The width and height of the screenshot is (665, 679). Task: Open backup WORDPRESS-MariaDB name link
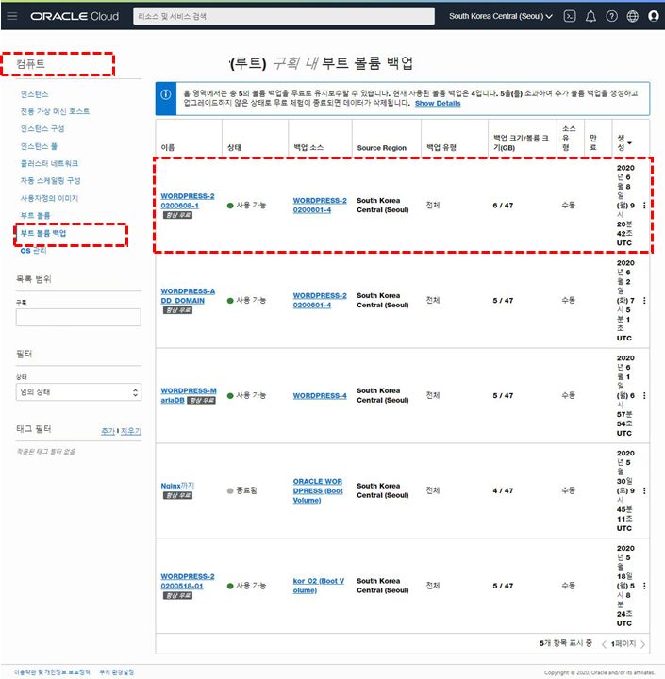(x=189, y=395)
